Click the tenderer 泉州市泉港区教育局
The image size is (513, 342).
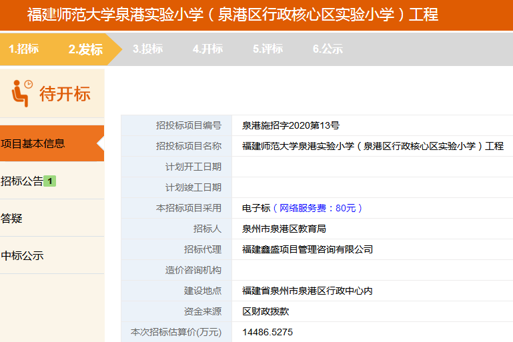[284, 229]
